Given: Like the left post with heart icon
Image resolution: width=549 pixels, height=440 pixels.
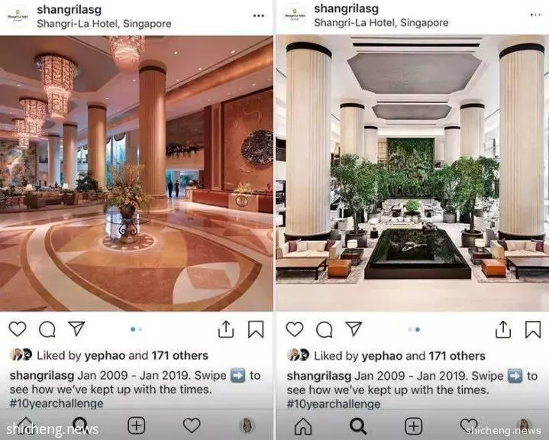Looking at the screenshot, I should click(x=18, y=329).
